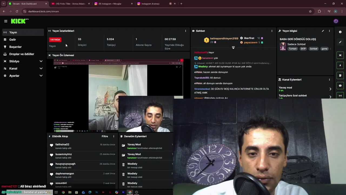Open three-dot menu of Yayın bilgisi panel
This screenshot has height=195, width=346.
coord(329,31)
